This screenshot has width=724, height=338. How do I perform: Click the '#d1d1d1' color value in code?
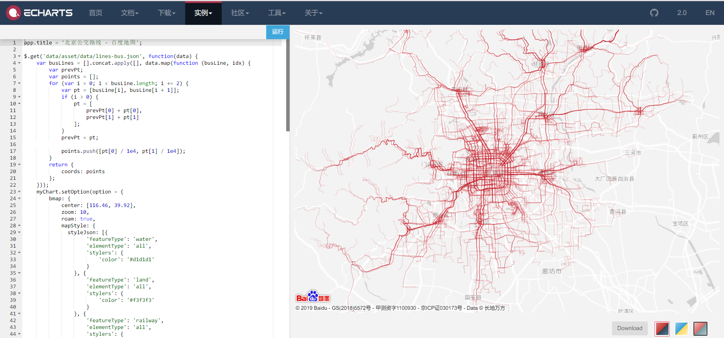[x=141, y=259]
